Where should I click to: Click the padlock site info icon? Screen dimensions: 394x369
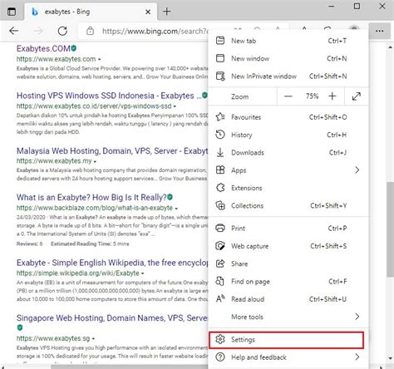pos(90,31)
